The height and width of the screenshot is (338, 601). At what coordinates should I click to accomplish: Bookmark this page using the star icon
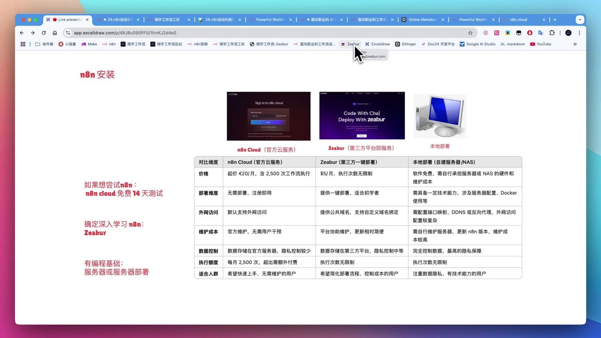click(x=470, y=33)
